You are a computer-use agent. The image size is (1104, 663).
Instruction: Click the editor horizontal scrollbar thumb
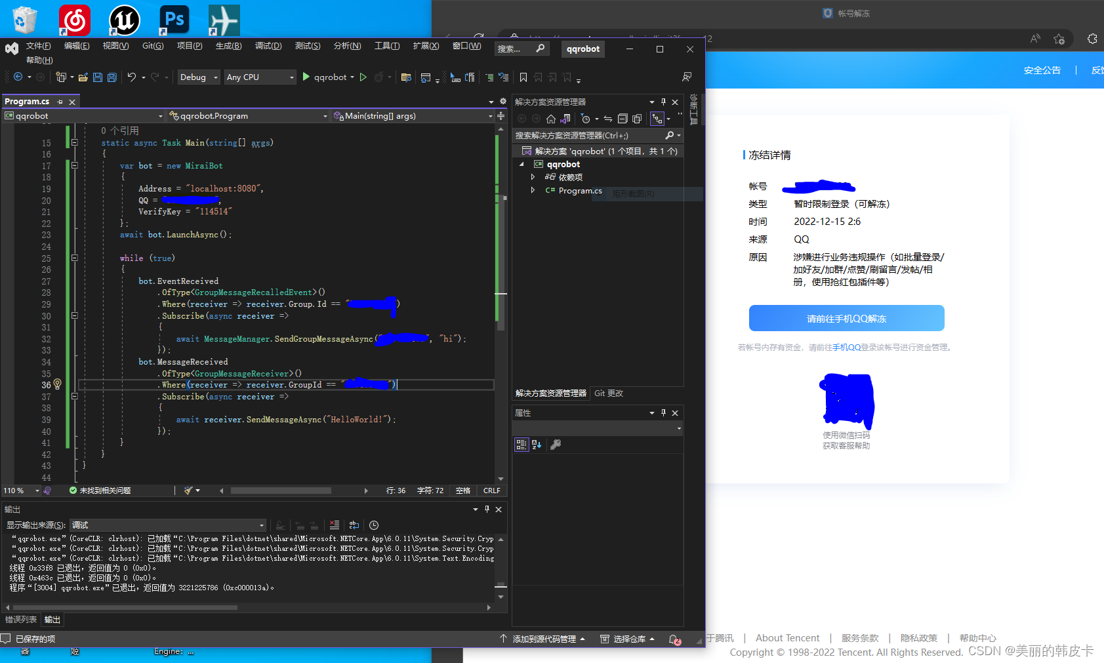point(281,491)
